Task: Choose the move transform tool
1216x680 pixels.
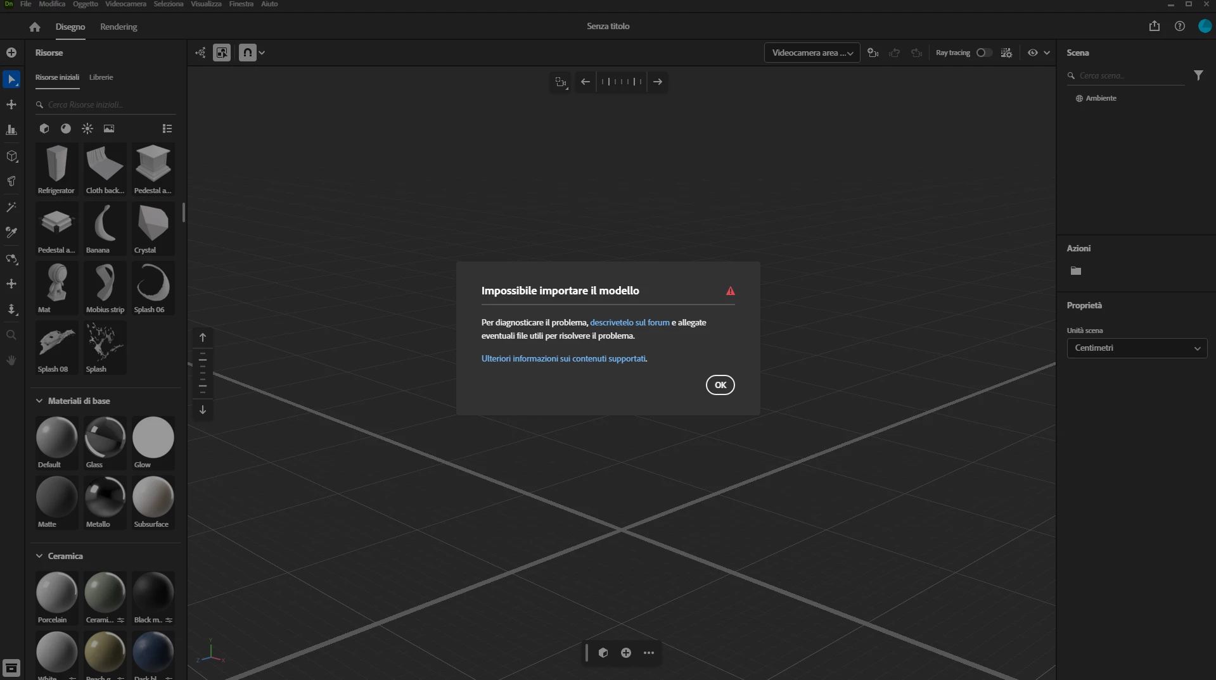Action: click(11, 104)
